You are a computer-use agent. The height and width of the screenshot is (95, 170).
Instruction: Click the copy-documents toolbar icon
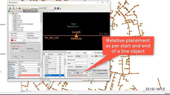pyautogui.click(x=14, y=8)
